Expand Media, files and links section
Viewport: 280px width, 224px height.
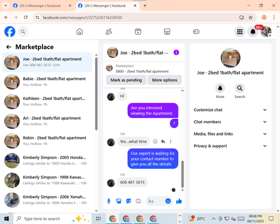pos(230,134)
